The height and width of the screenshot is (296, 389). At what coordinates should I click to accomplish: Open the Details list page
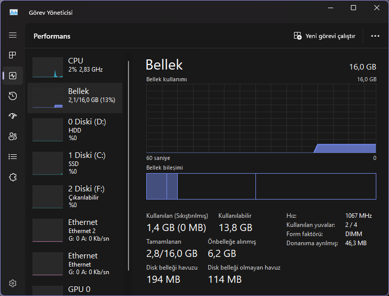point(13,157)
